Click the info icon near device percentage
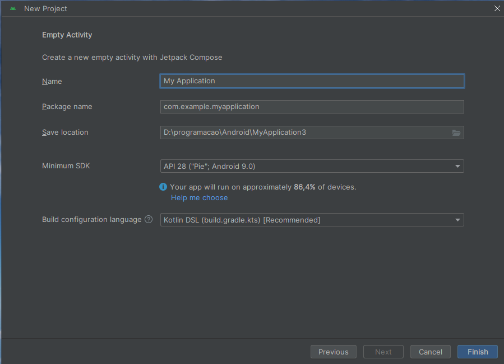Image resolution: width=504 pixels, height=364 pixels. coord(163,187)
